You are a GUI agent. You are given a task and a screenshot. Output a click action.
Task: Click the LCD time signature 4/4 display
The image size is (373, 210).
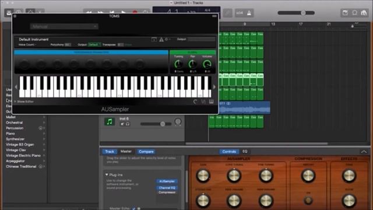(x=207, y=10)
